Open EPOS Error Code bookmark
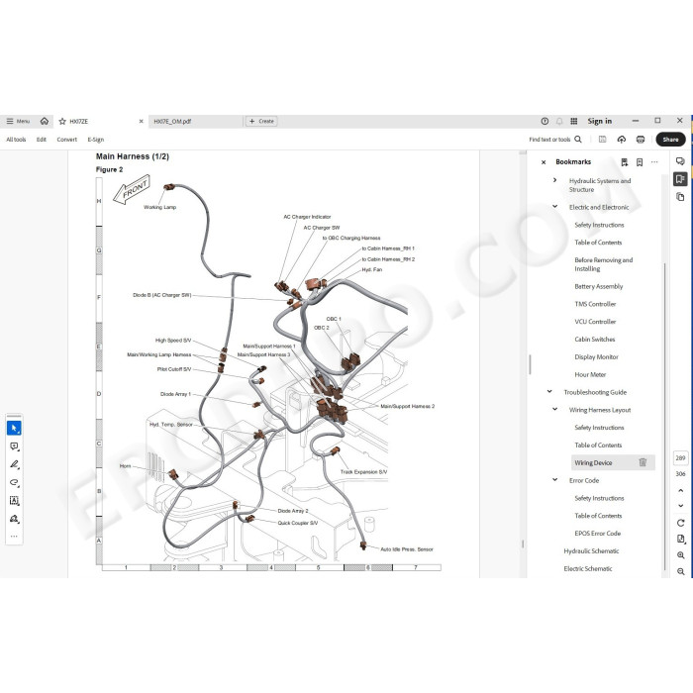Screen dimensions: 693x693 click(x=598, y=534)
